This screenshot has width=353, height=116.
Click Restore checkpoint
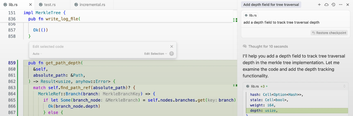point(329,33)
